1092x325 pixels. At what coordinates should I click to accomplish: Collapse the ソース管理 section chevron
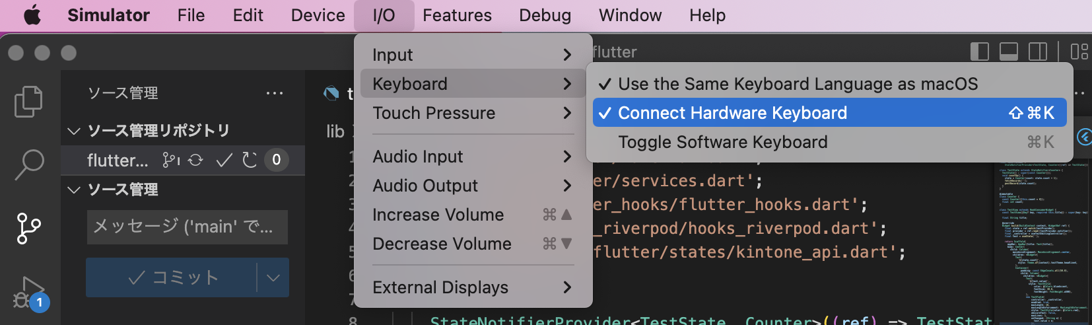[74, 190]
